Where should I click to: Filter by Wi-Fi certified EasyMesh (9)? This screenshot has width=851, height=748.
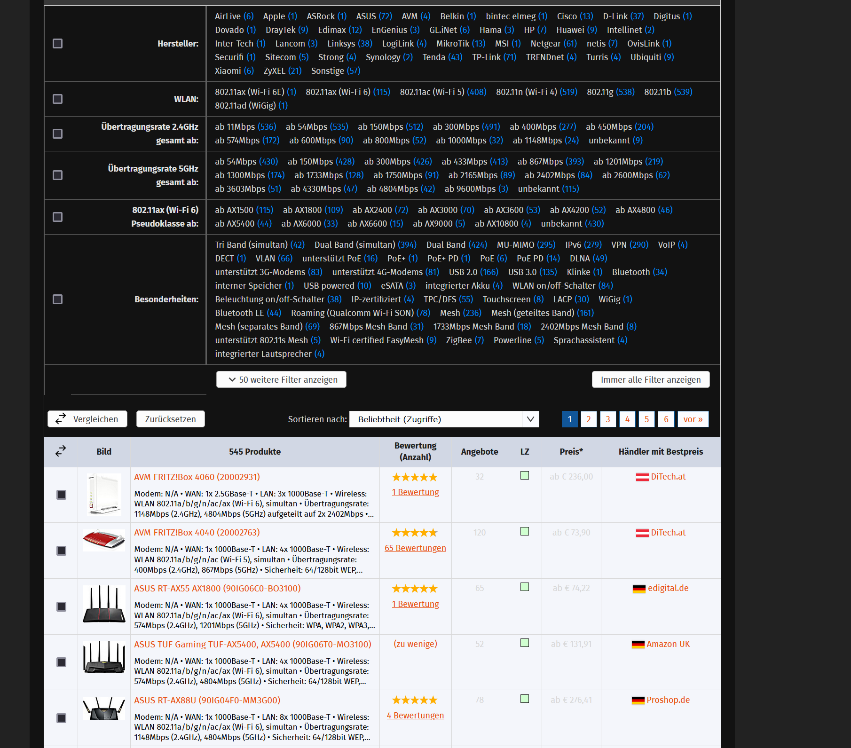click(x=383, y=340)
